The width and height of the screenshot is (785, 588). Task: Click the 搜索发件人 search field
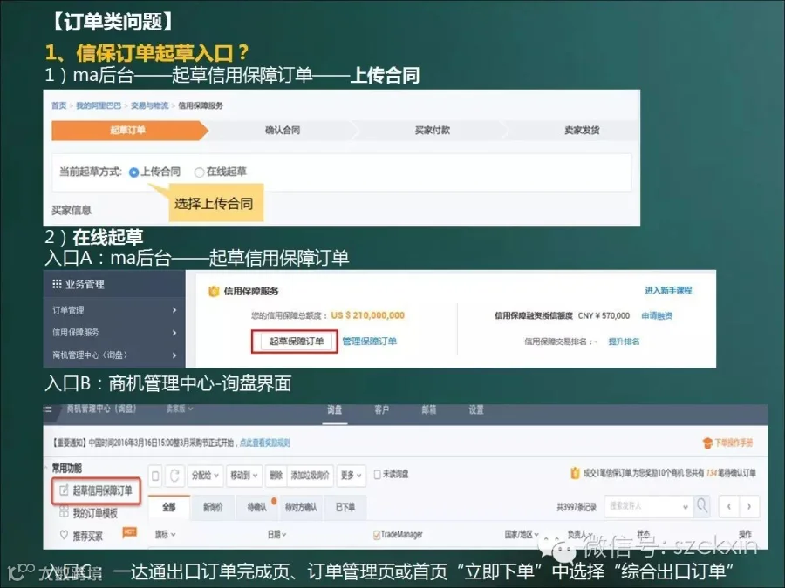pos(649,506)
